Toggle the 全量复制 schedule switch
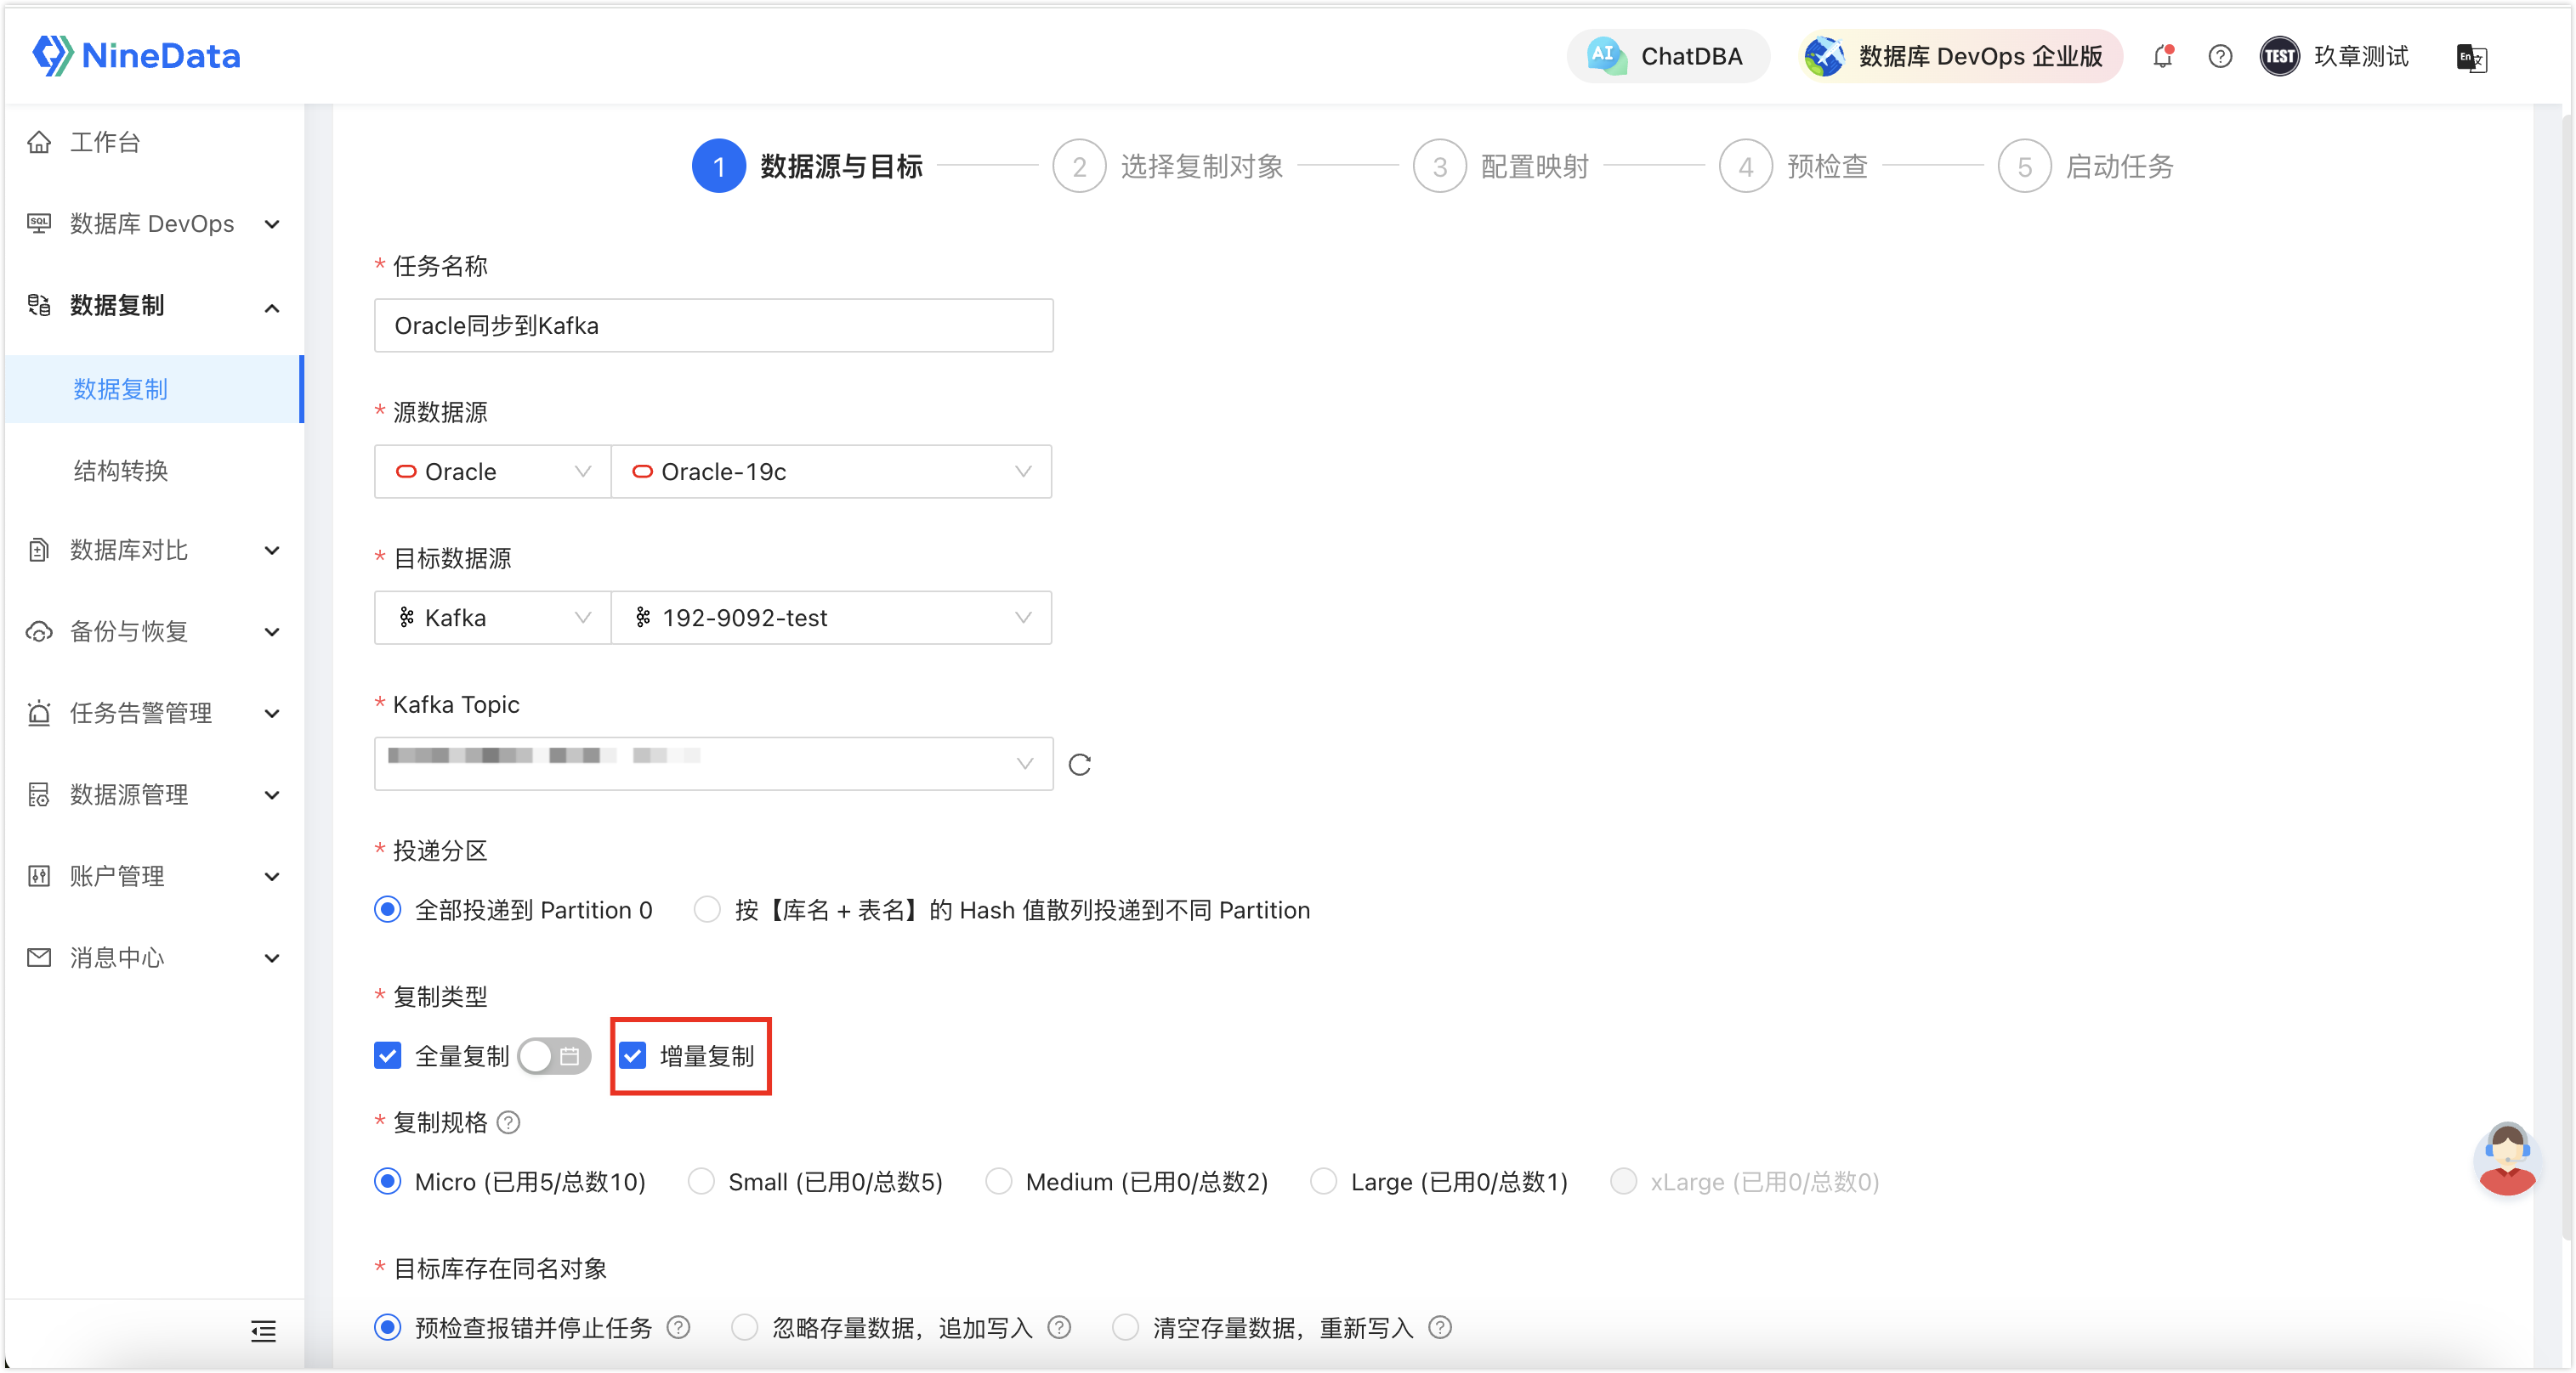The image size is (2576, 1373). pos(555,1055)
